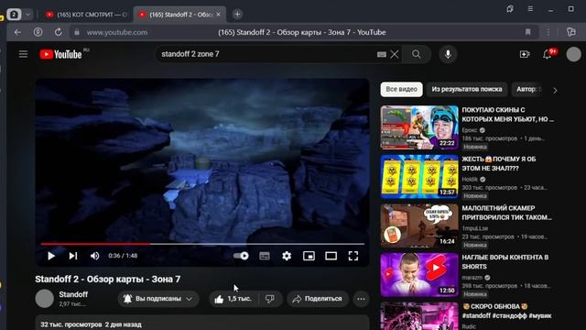Viewport: 586px width, 330px height.
Task: Clear the search box text
Action: coord(395,54)
